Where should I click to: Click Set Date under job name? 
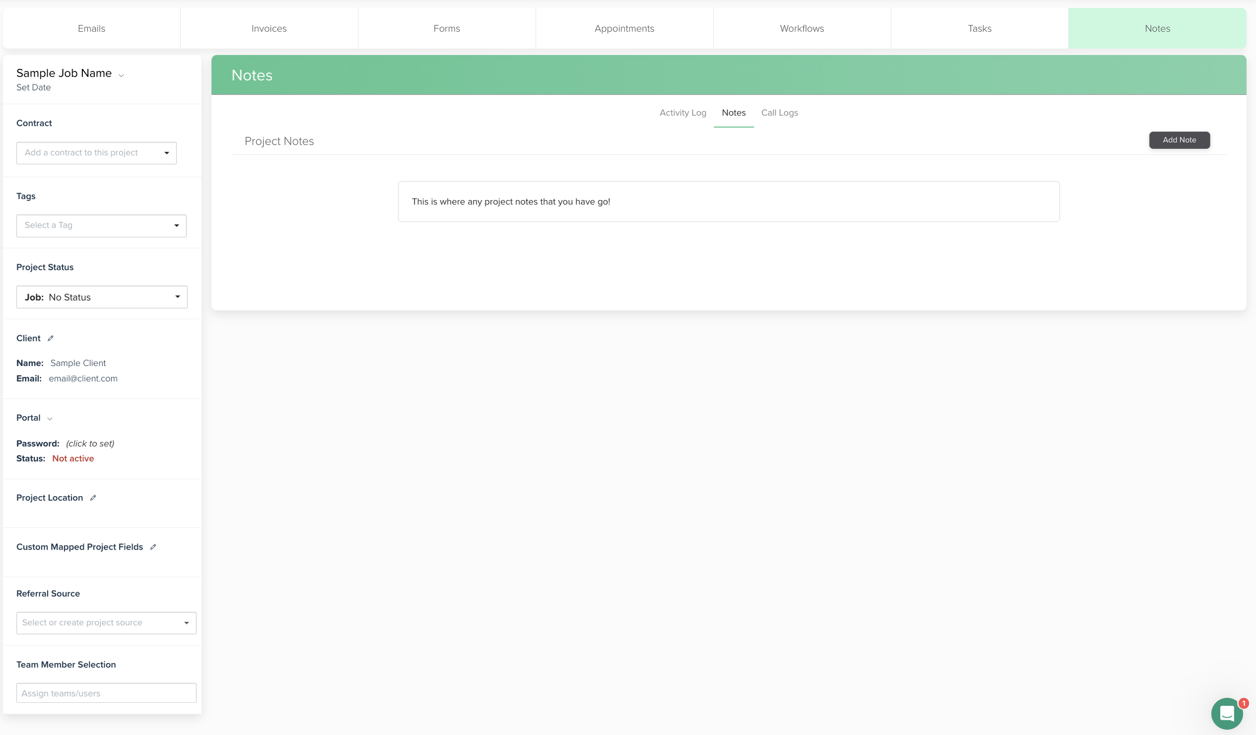click(x=34, y=87)
